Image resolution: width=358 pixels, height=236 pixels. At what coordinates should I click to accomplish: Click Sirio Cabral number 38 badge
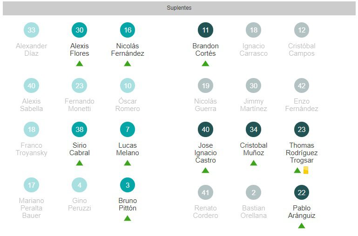[x=80, y=130]
